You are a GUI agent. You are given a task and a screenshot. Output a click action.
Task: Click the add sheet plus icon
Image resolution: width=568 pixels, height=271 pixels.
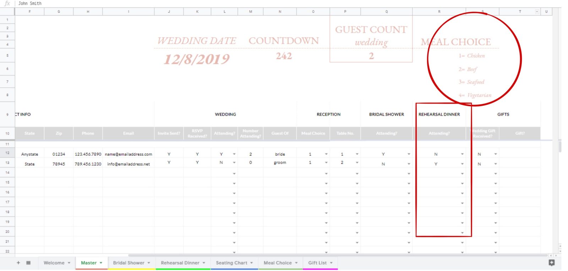click(18, 263)
